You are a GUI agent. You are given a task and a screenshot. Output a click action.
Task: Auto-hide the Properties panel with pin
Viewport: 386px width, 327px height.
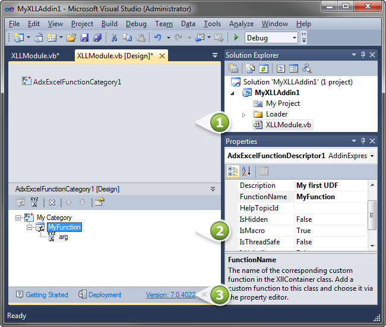click(363, 141)
